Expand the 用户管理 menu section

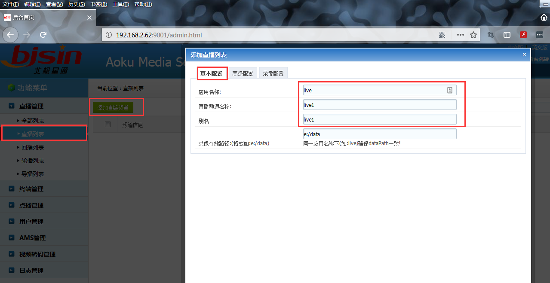[44, 222]
